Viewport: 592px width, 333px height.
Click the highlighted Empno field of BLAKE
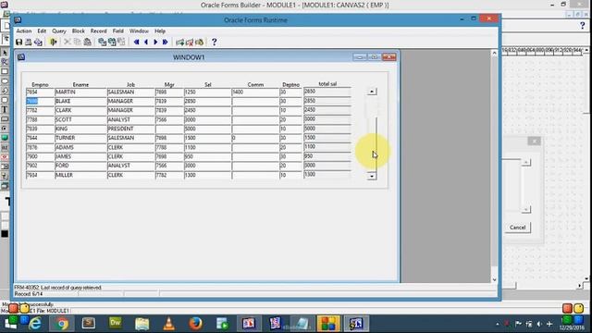(x=40, y=101)
